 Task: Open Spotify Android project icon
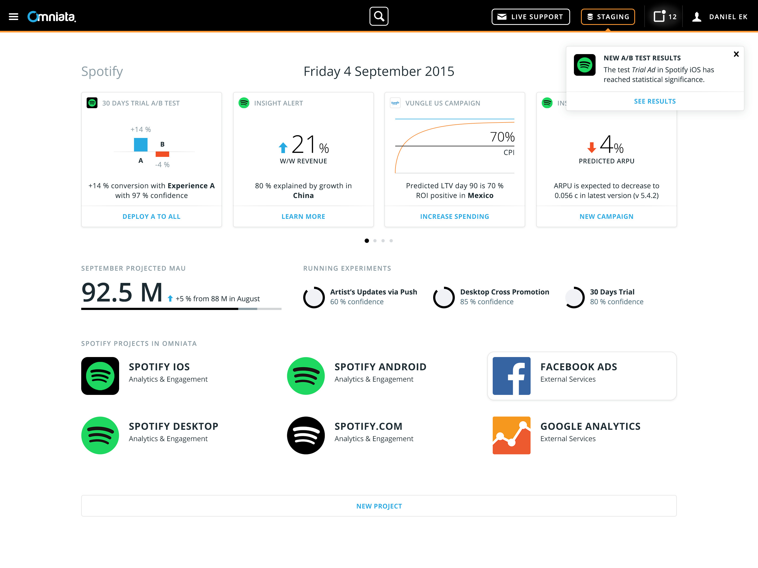[x=306, y=376]
